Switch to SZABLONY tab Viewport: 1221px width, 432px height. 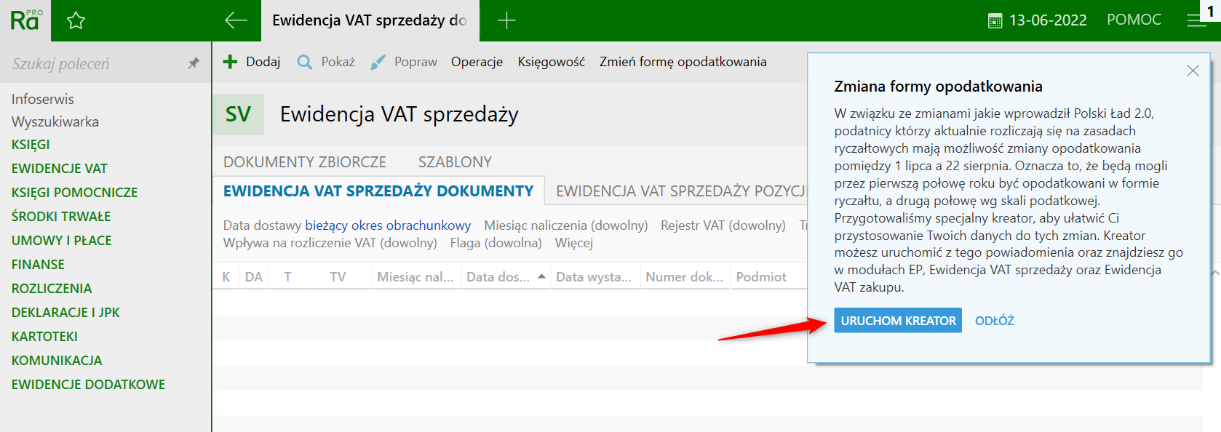(455, 162)
